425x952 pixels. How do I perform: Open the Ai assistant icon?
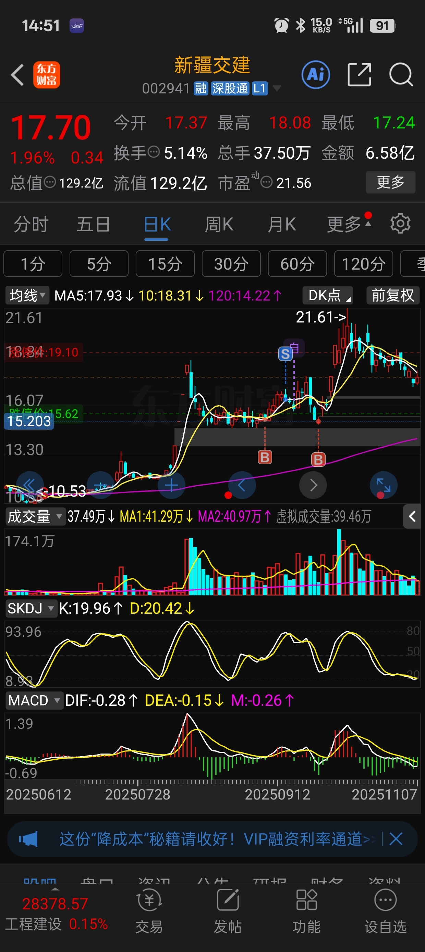(x=316, y=75)
